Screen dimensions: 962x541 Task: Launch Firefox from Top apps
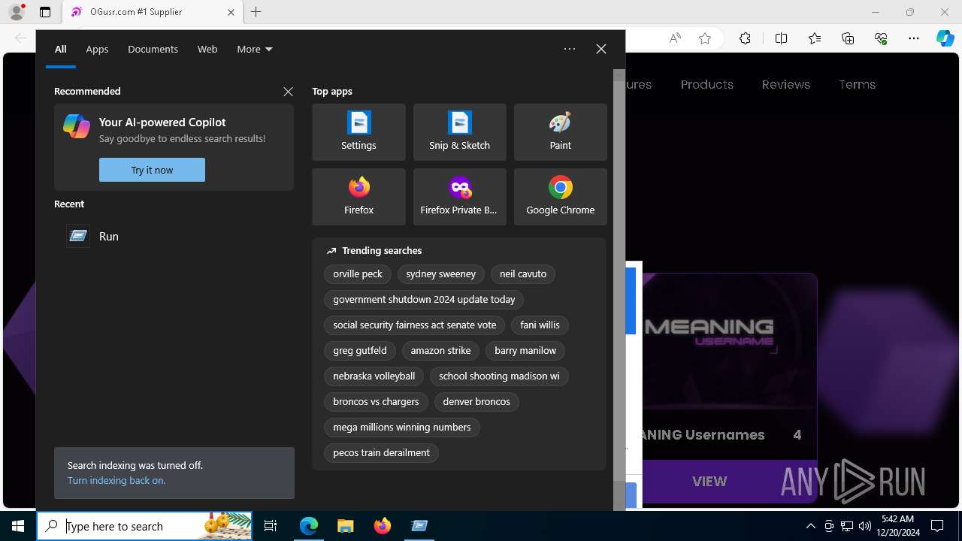(358, 197)
